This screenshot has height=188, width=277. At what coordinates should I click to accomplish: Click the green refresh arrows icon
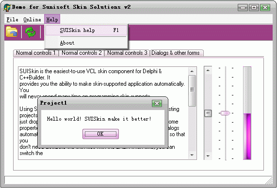31,32
